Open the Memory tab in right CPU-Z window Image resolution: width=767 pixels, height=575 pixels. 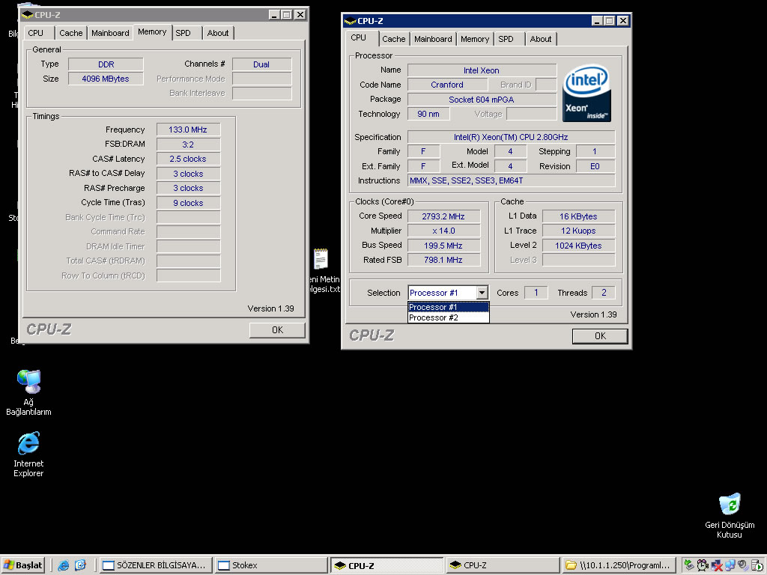click(x=474, y=39)
